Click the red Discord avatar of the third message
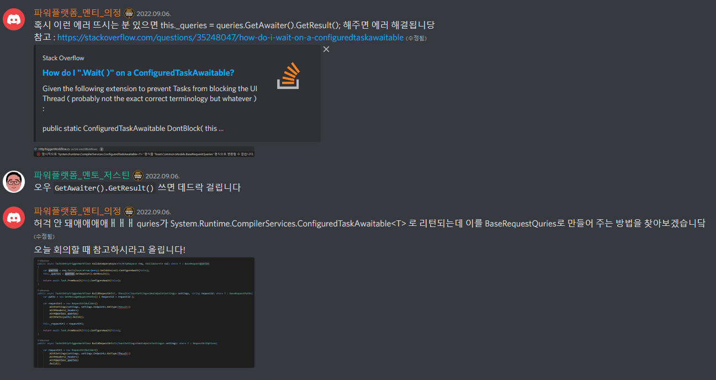This screenshot has height=380, width=716. (14, 217)
